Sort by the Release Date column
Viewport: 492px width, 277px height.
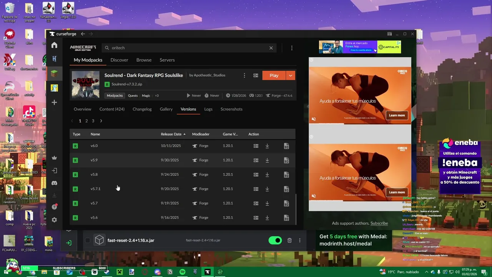173,134
